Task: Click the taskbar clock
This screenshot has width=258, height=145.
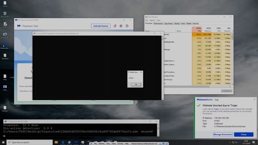Action: tap(246, 142)
